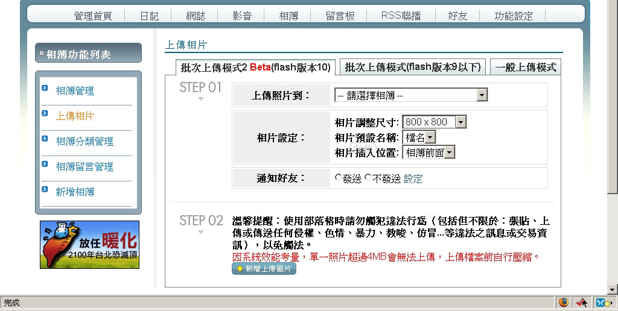Click the 上傳照片到 label
Viewport: 618px width, 311px height.
[281, 95]
